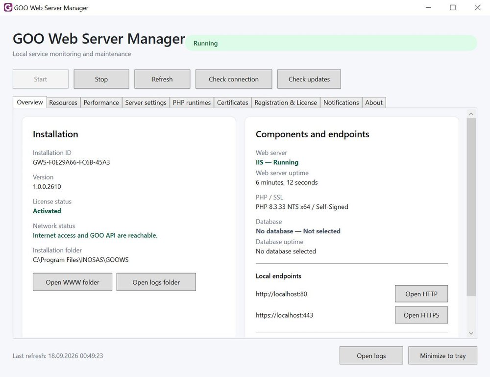This screenshot has height=377, width=490.
Task: Click the http://localhost:80 endpoint text
Action: point(281,294)
